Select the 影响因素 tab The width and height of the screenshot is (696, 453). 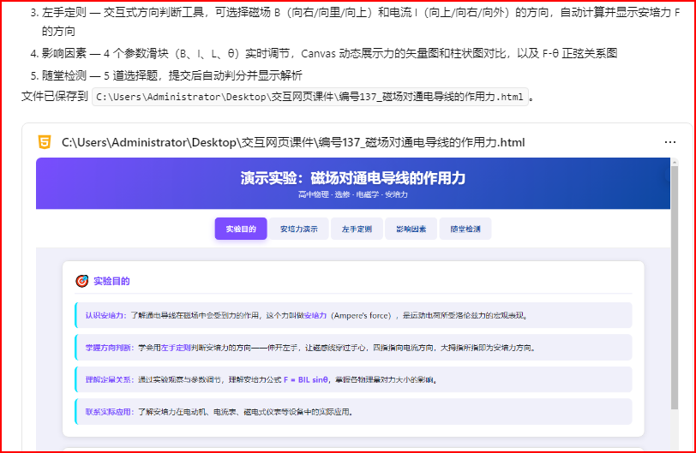pos(411,229)
